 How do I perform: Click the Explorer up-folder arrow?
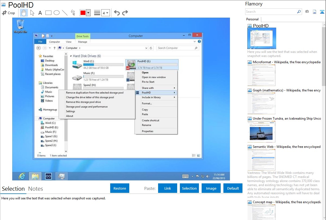pos(54,48)
